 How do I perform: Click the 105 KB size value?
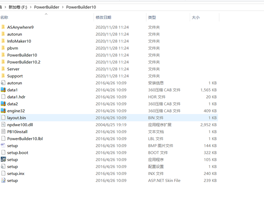click(x=210, y=160)
